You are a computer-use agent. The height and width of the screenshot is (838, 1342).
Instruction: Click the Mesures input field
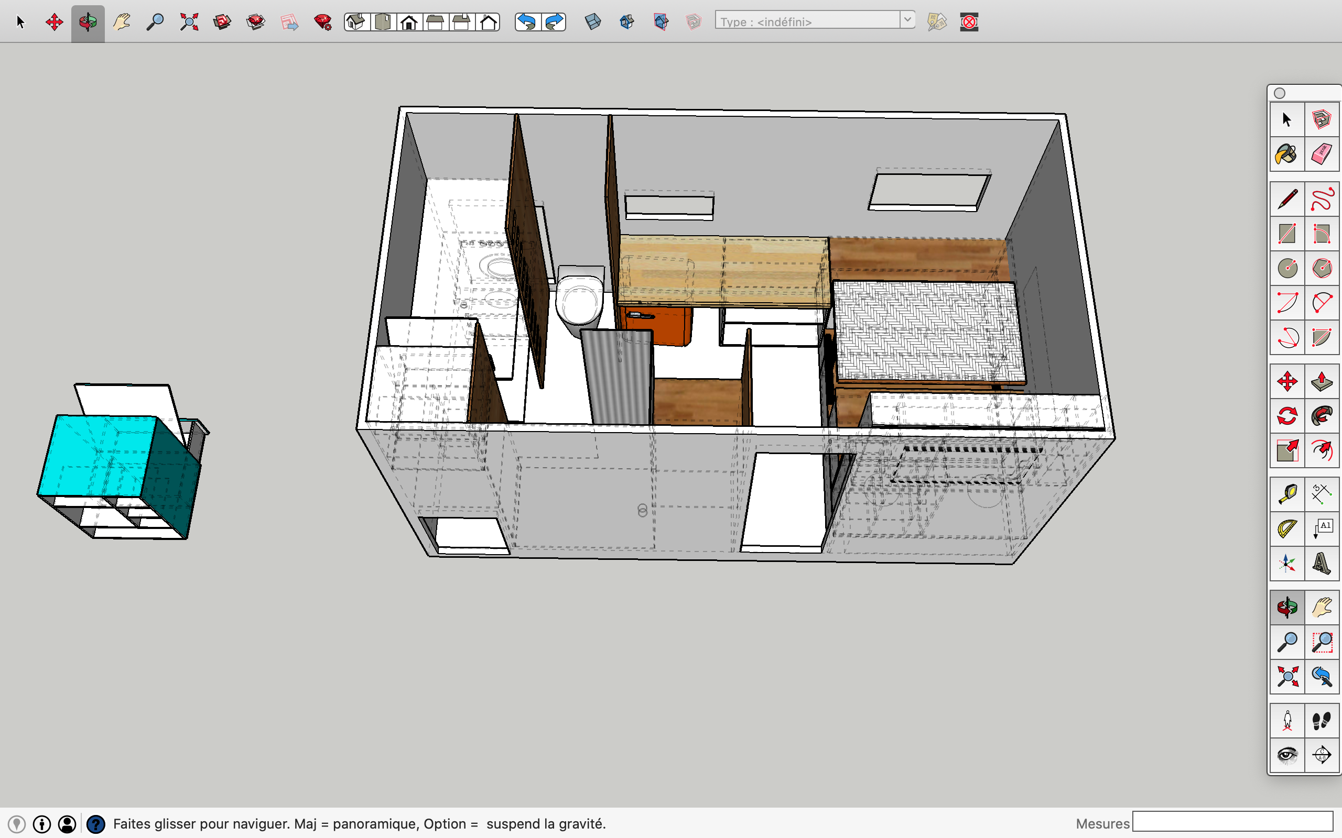[x=1232, y=822]
